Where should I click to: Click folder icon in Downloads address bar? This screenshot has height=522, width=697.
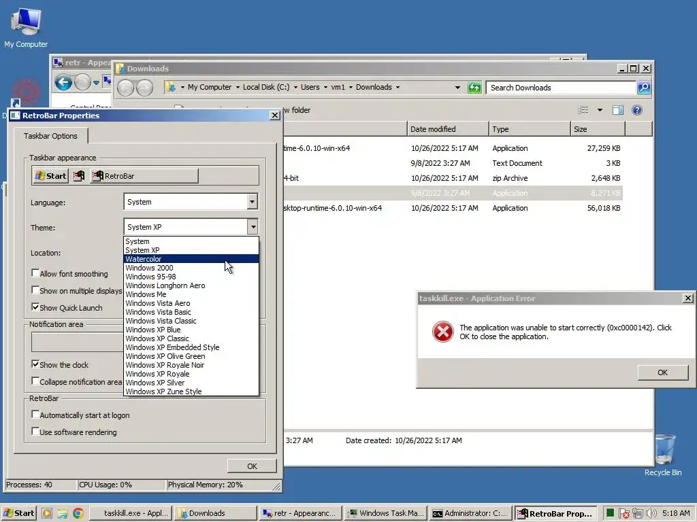(170, 87)
